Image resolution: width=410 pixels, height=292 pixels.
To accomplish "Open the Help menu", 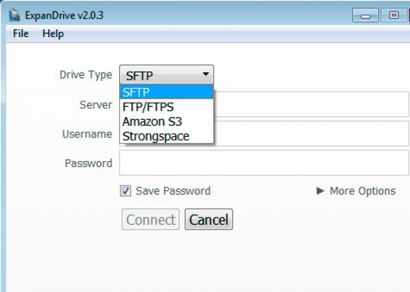I will coord(53,34).
